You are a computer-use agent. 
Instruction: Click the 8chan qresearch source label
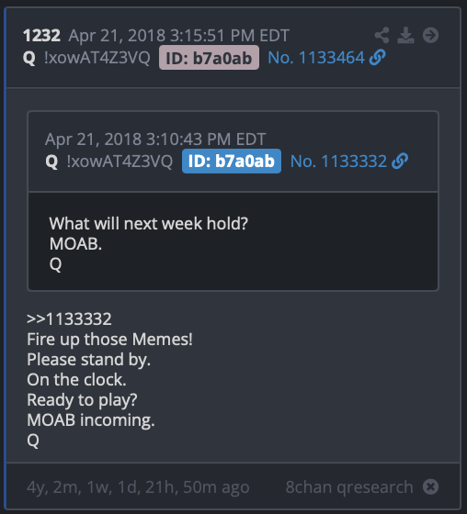[349, 487]
